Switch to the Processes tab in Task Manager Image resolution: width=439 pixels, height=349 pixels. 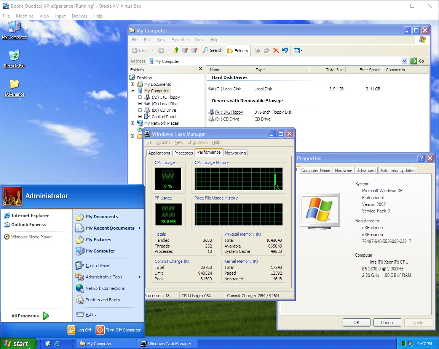pos(184,153)
